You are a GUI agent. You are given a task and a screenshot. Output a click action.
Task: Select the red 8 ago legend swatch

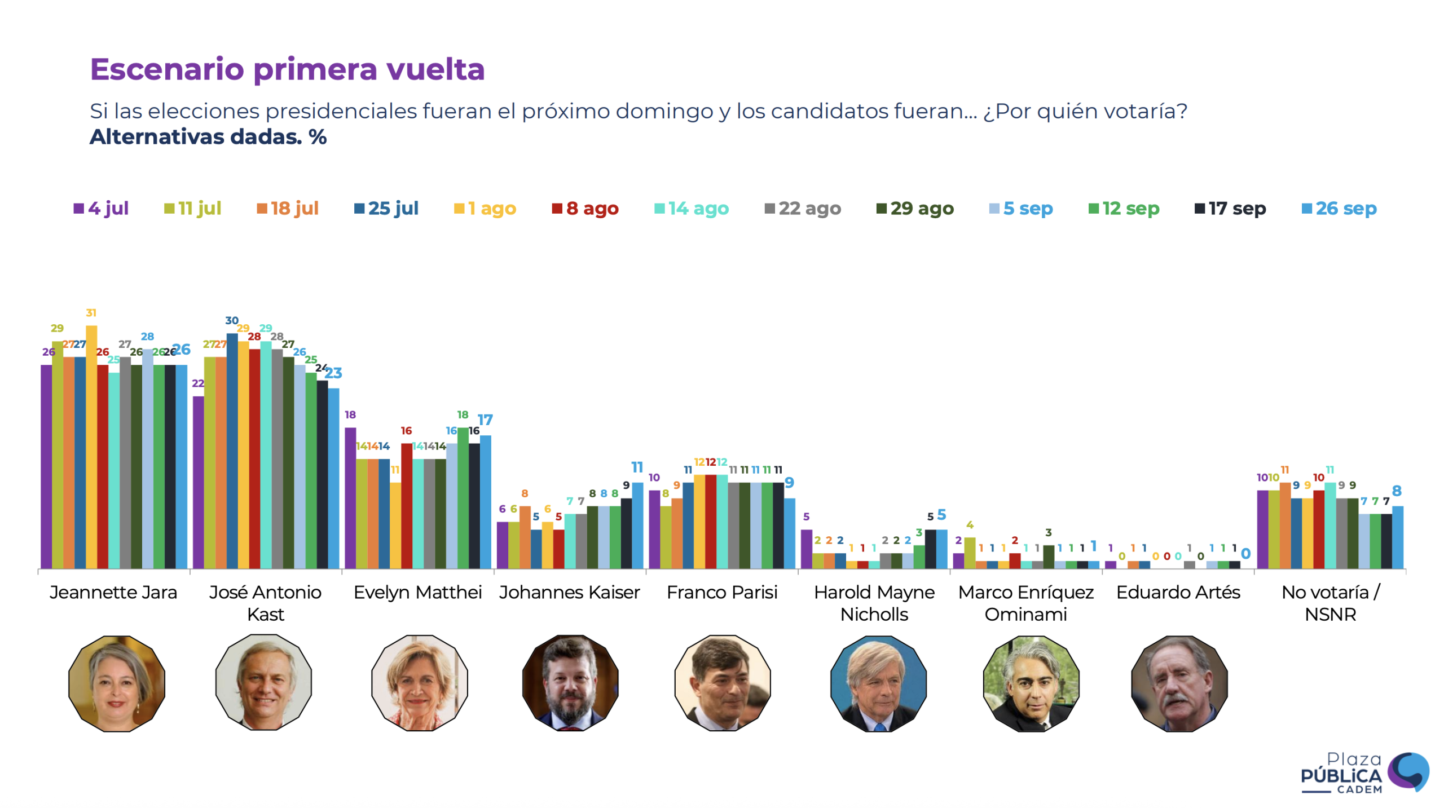point(557,208)
